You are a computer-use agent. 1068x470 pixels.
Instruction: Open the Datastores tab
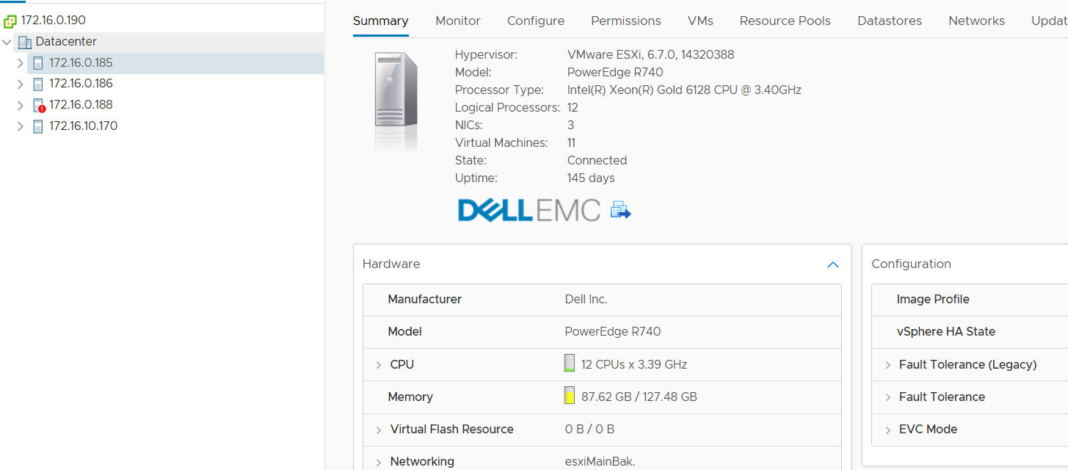[889, 21]
